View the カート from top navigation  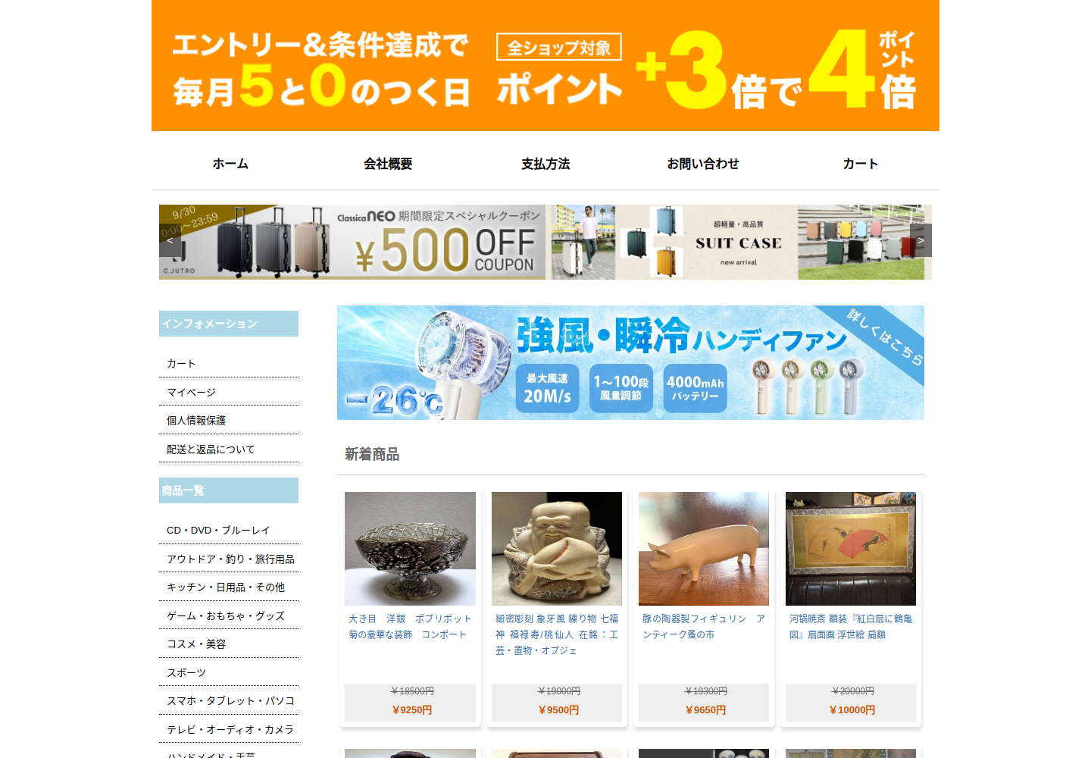(x=861, y=164)
